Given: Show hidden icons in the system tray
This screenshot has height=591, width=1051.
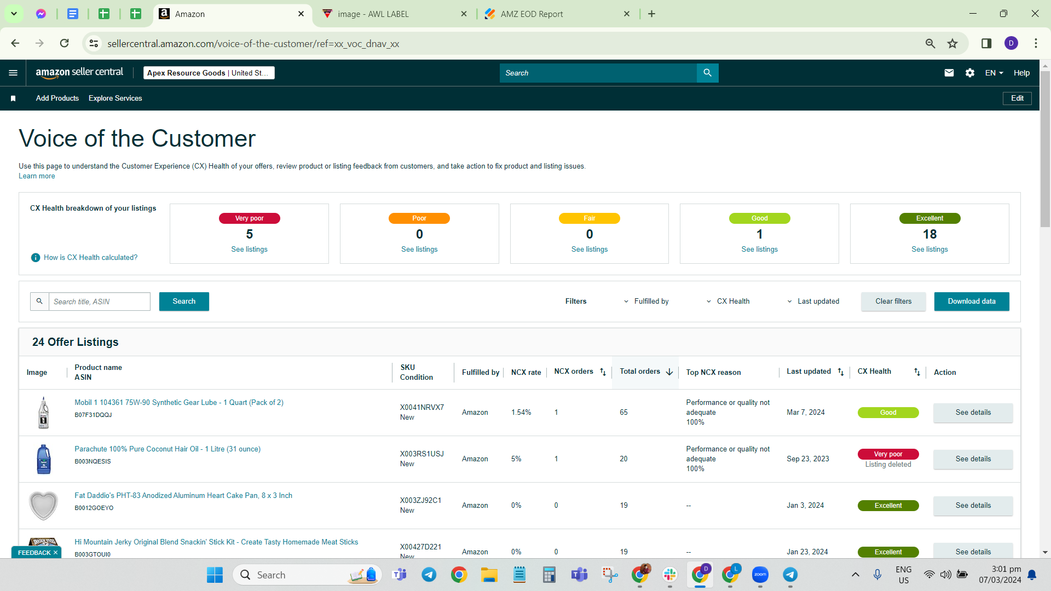Looking at the screenshot, I should [855, 575].
